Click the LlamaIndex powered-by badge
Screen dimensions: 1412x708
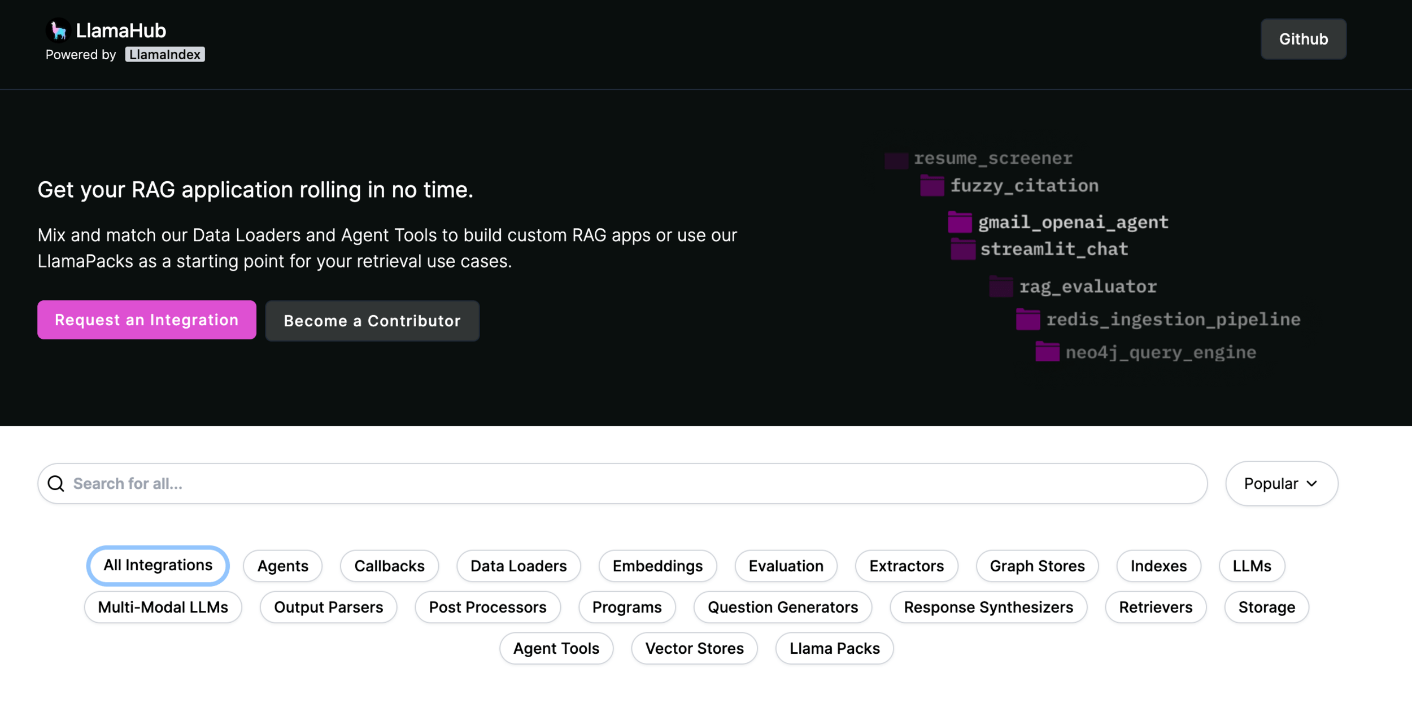[164, 54]
